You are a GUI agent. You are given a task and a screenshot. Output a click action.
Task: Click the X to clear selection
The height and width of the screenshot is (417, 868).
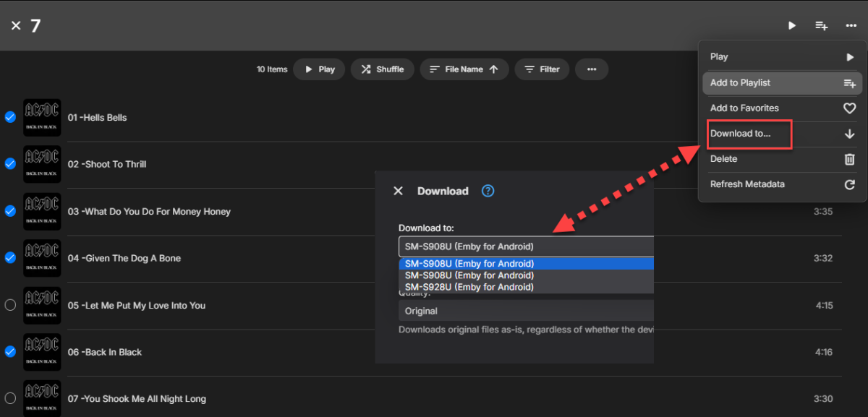(16, 25)
